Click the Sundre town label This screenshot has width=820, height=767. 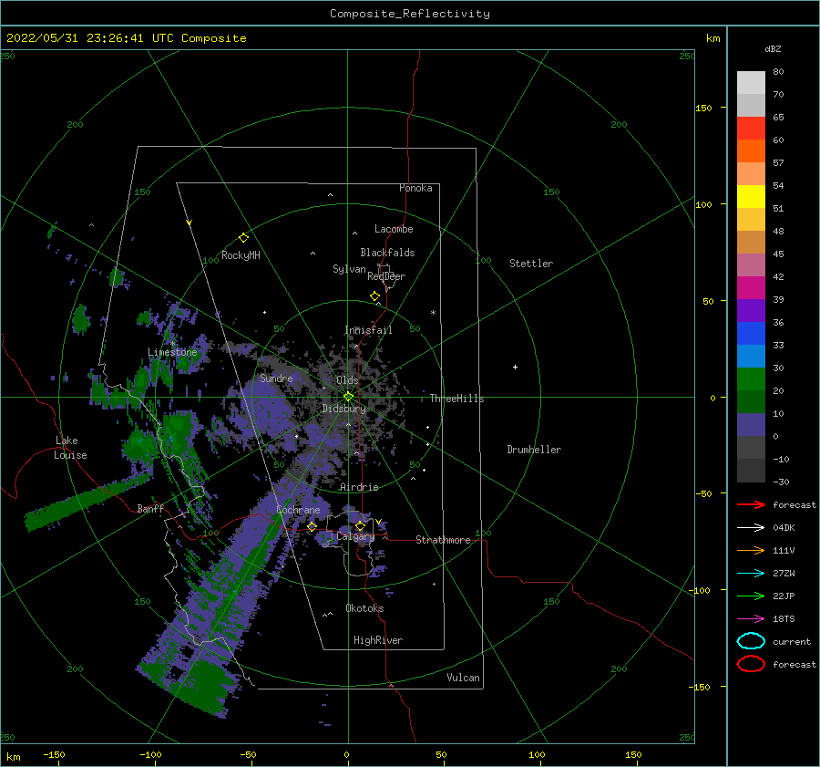[x=276, y=378]
